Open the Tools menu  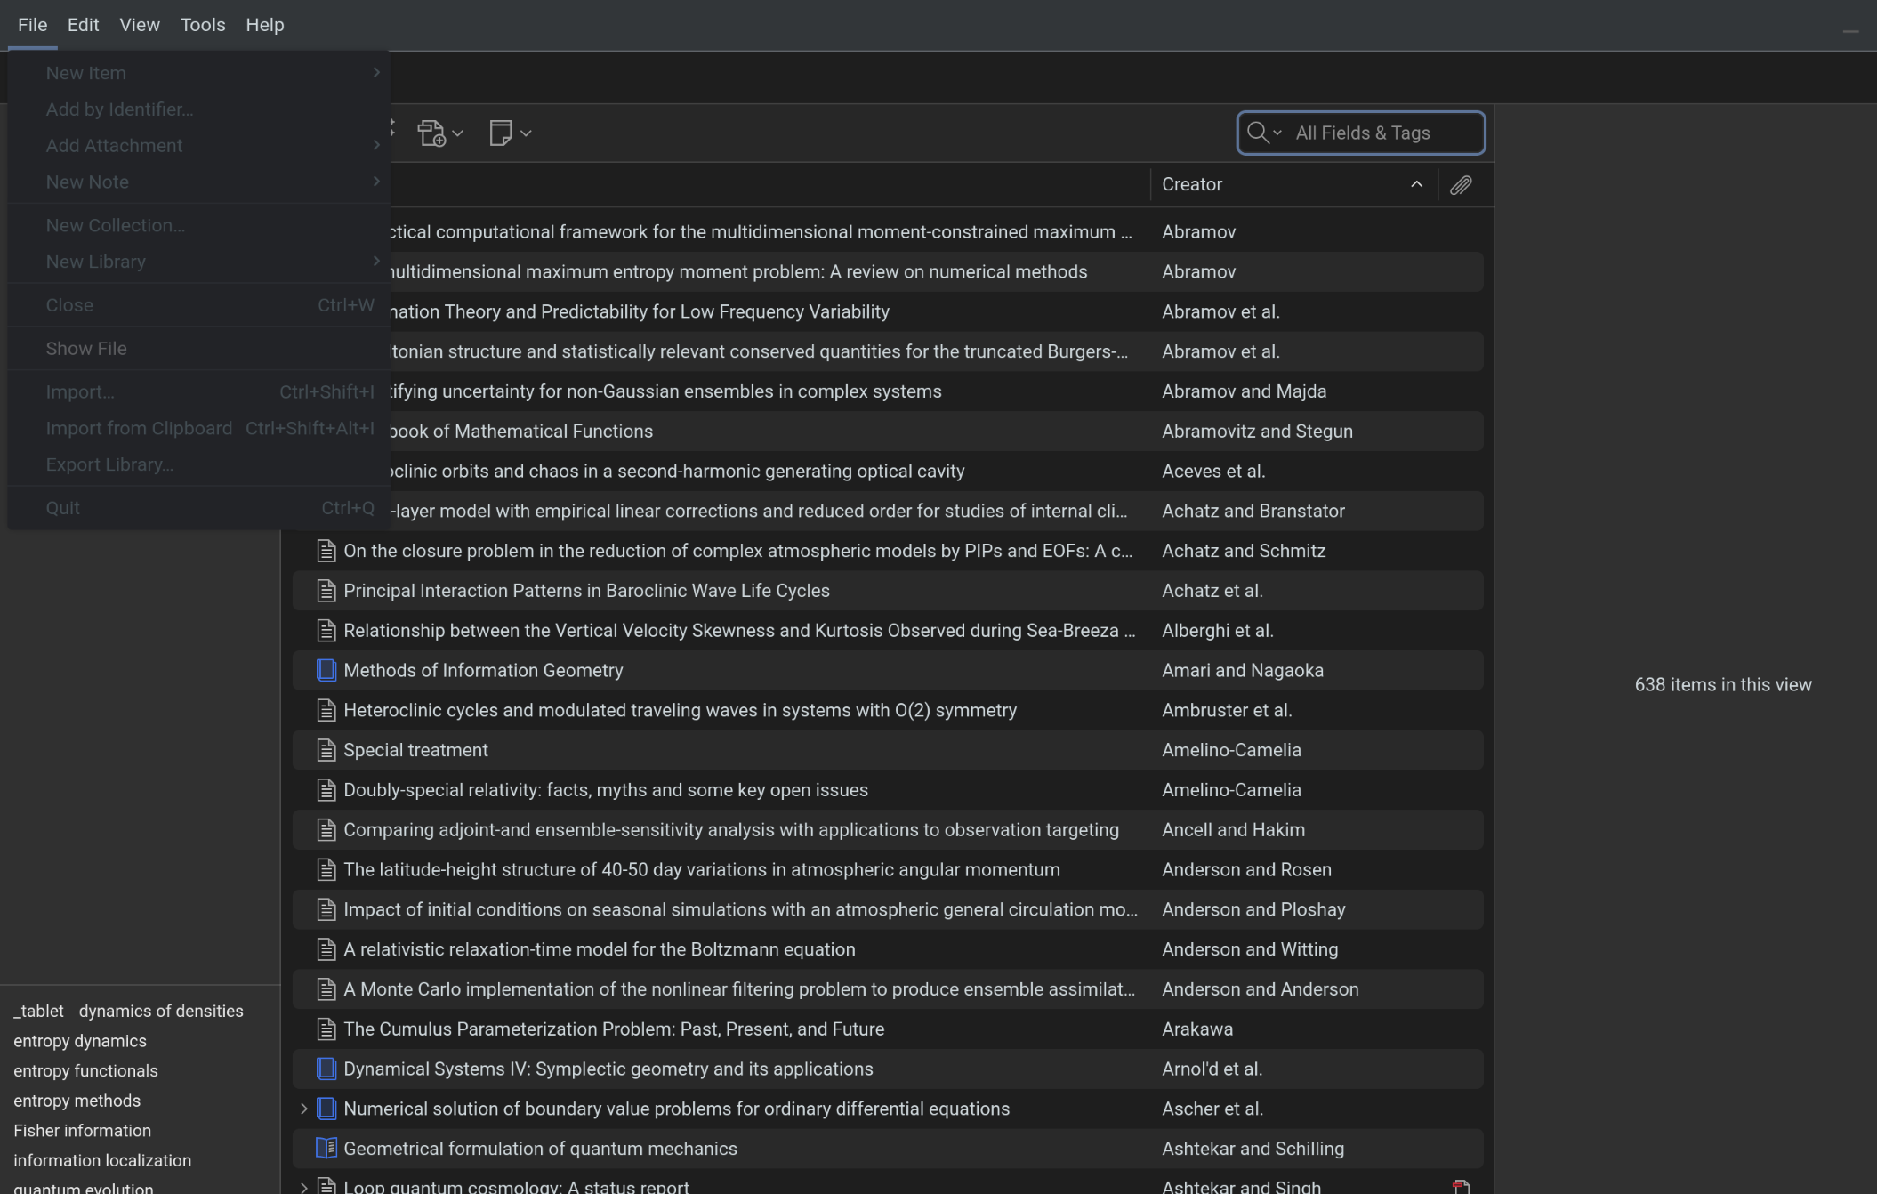tap(203, 25)
